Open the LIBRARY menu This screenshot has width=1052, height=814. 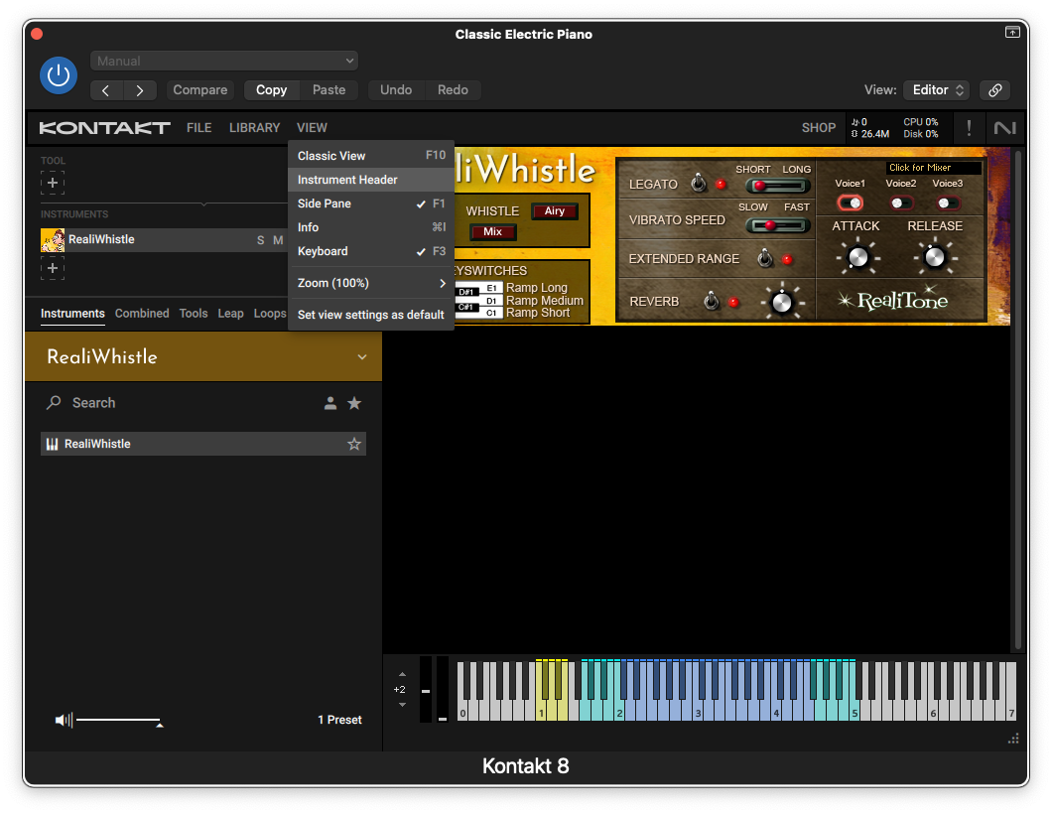click(254, 127)
